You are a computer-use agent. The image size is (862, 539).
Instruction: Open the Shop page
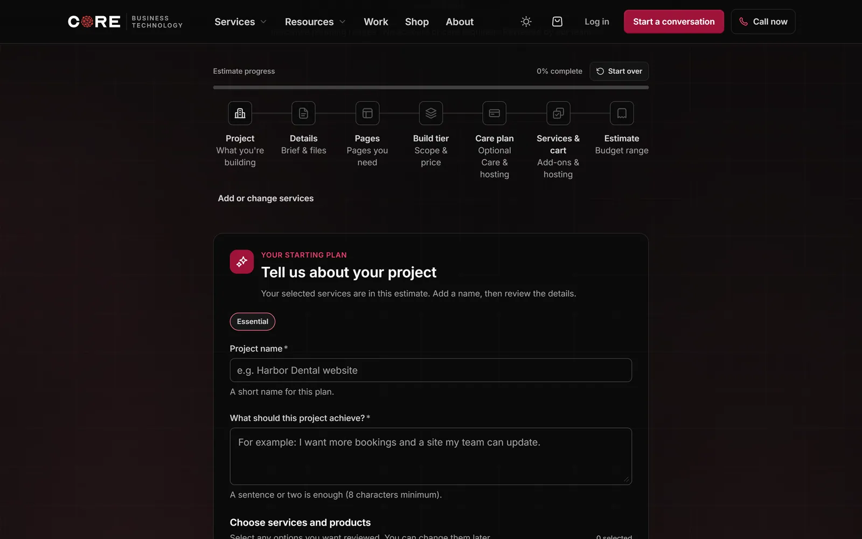click(417, 22)
